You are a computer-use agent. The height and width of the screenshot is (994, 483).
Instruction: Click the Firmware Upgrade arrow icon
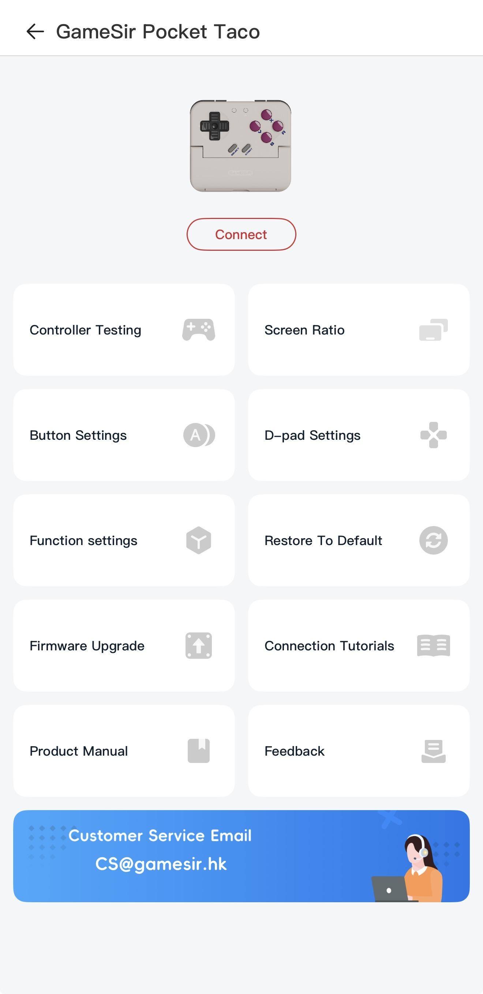(198, 646)
